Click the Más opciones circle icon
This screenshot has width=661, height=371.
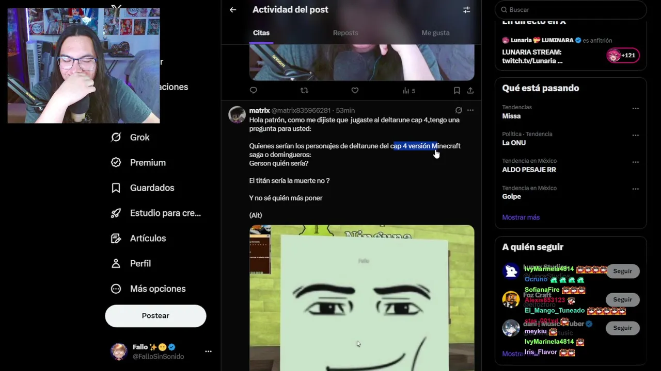[116, 289]
